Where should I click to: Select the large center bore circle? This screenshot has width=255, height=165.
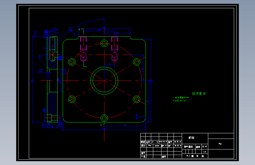tap(104, 80)
